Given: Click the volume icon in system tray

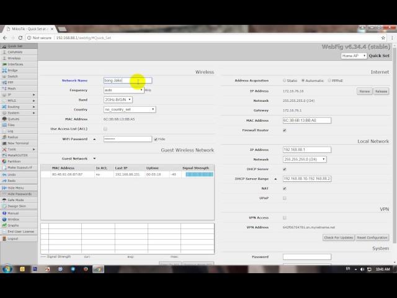Looking at the screenshot, I should [362, 269].
